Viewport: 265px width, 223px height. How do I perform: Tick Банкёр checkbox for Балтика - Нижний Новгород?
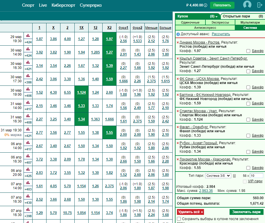coord(248,104)
